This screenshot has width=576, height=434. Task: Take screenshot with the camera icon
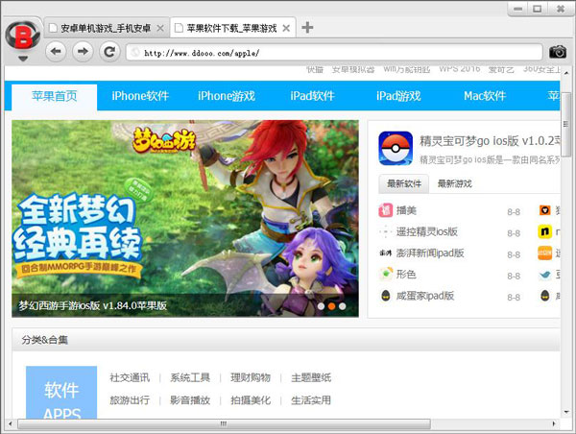pyautogui.click(x=557, y=52)
